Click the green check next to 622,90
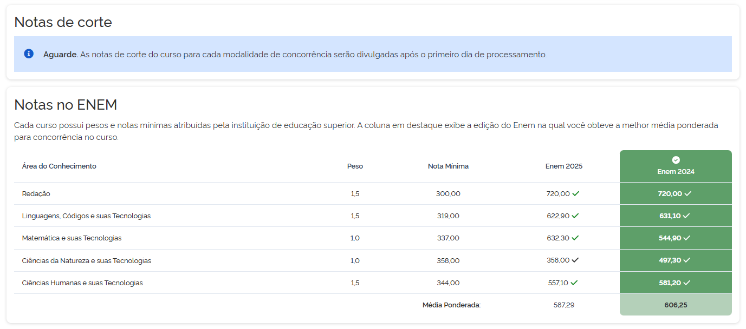The height and width of the screenshot is (329, 746). tap(575, 216)
